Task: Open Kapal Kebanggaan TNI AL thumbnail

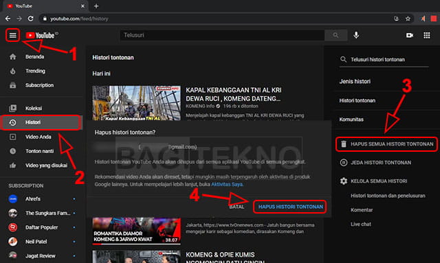Action: (x=137, y=103)
